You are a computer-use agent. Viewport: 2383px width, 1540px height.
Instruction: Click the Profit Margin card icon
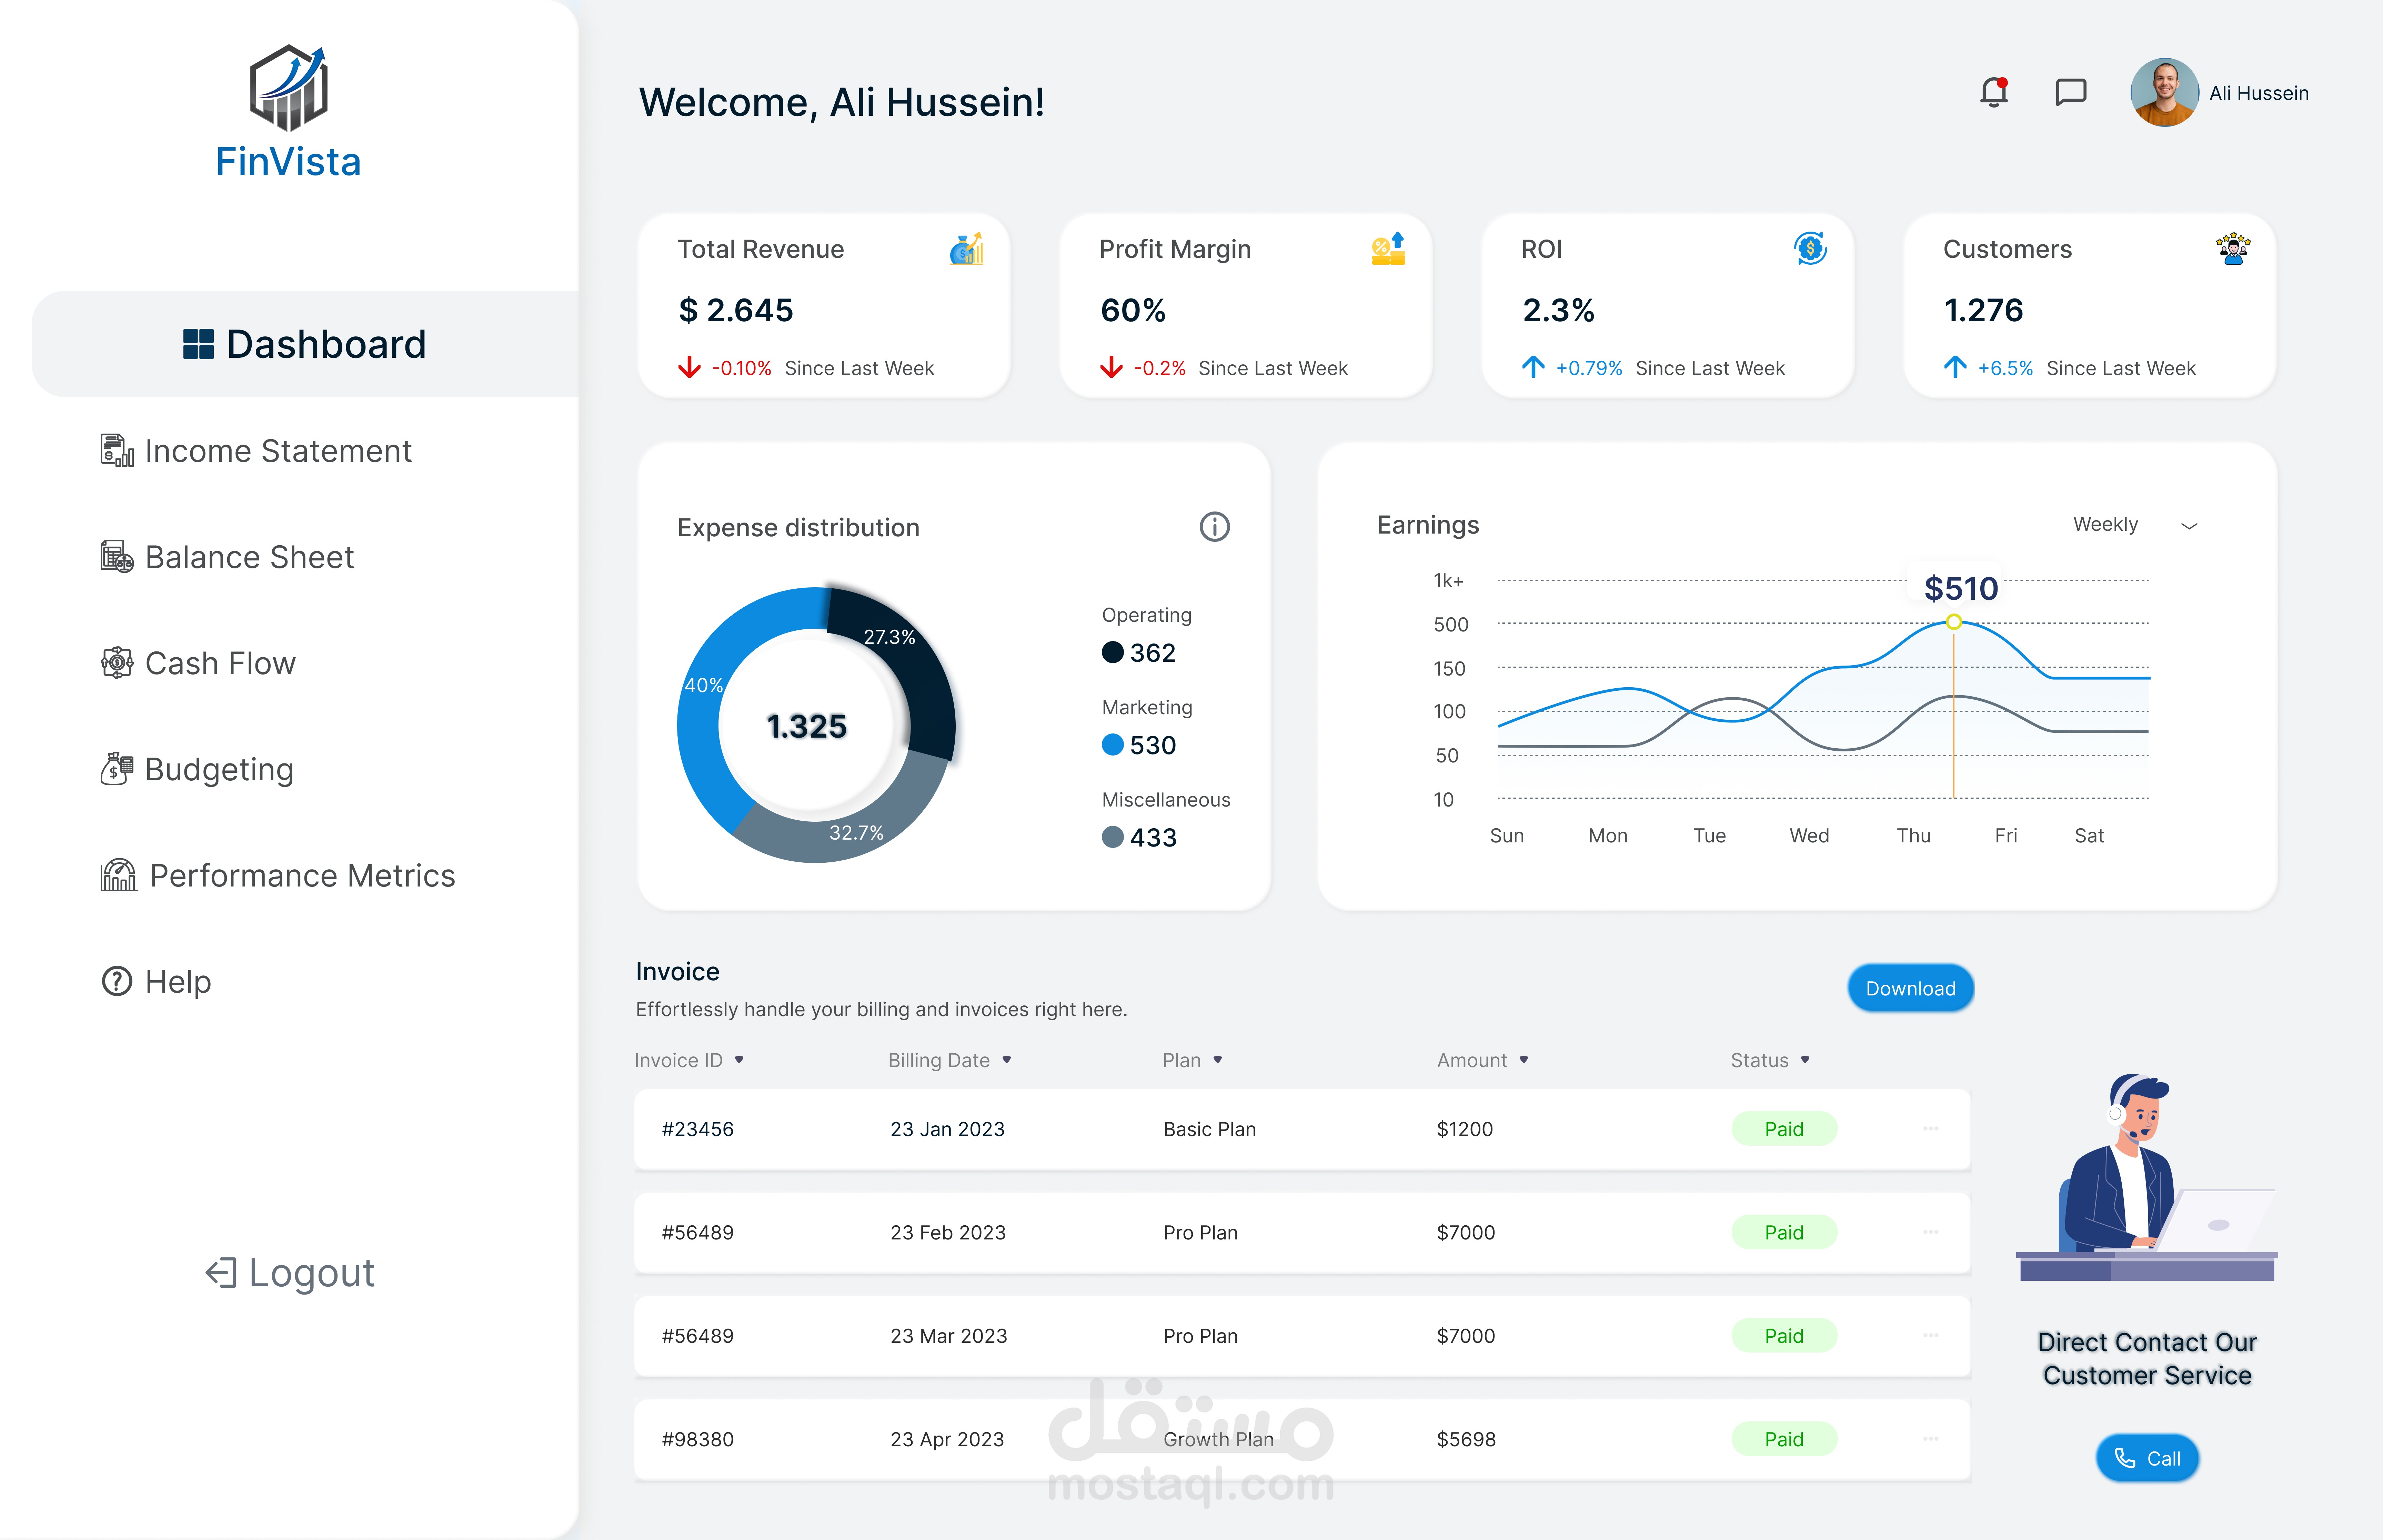point(1388,249)
